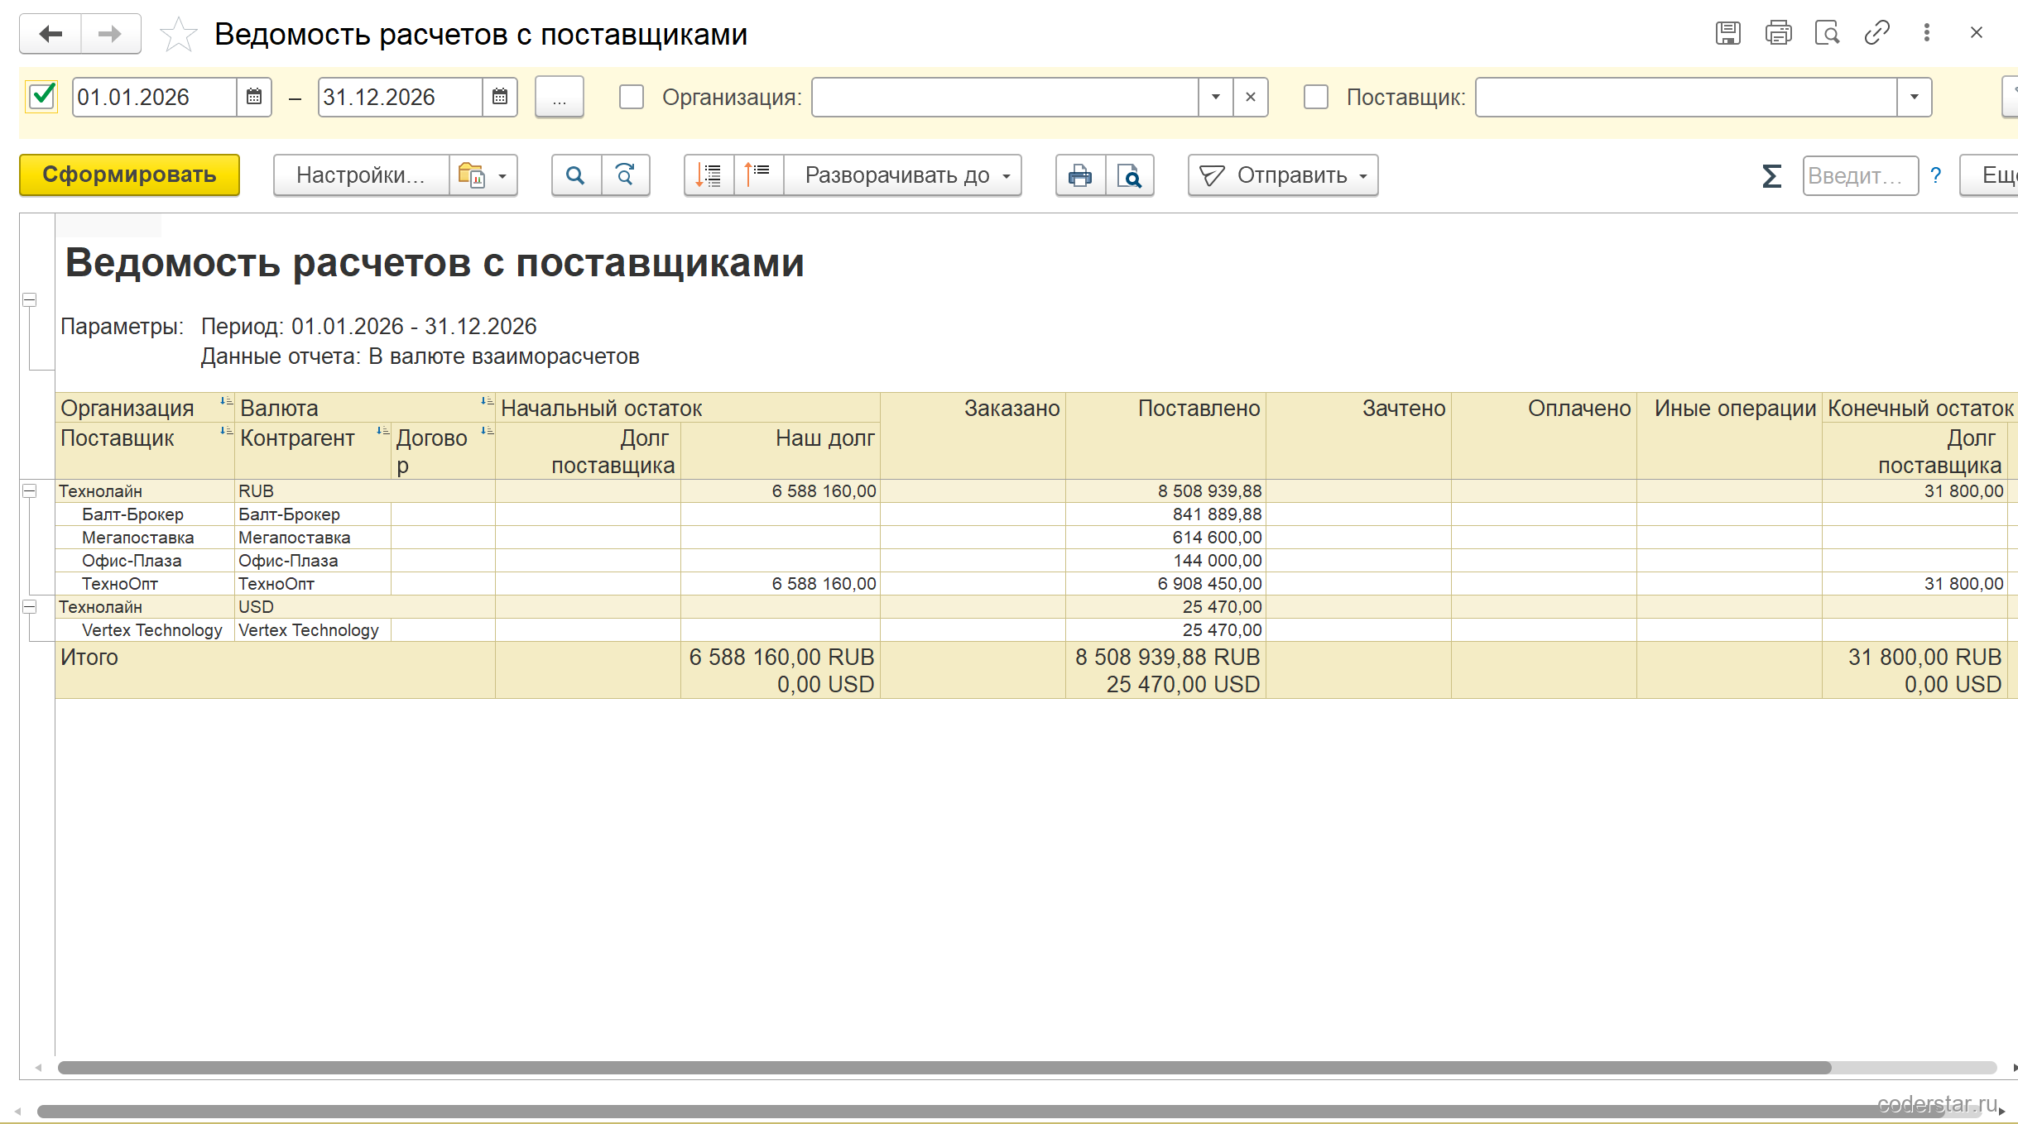Viewport: 2018px width, 1124px height.
Task: Click the Организация input field
Action: [x=1005, y=97]
